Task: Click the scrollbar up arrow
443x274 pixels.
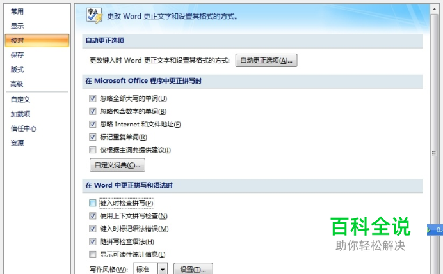Action: point(434,10)
